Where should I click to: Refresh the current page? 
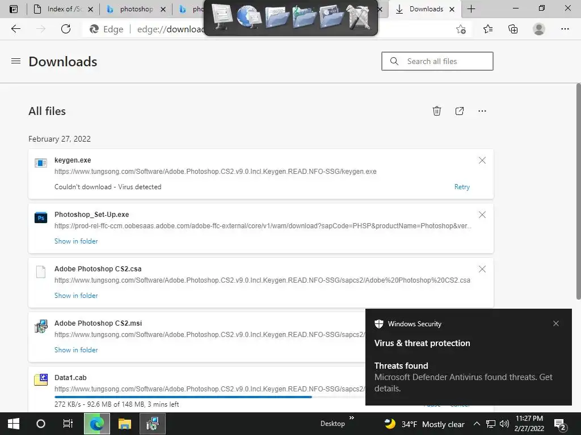[x=66, y=29]
